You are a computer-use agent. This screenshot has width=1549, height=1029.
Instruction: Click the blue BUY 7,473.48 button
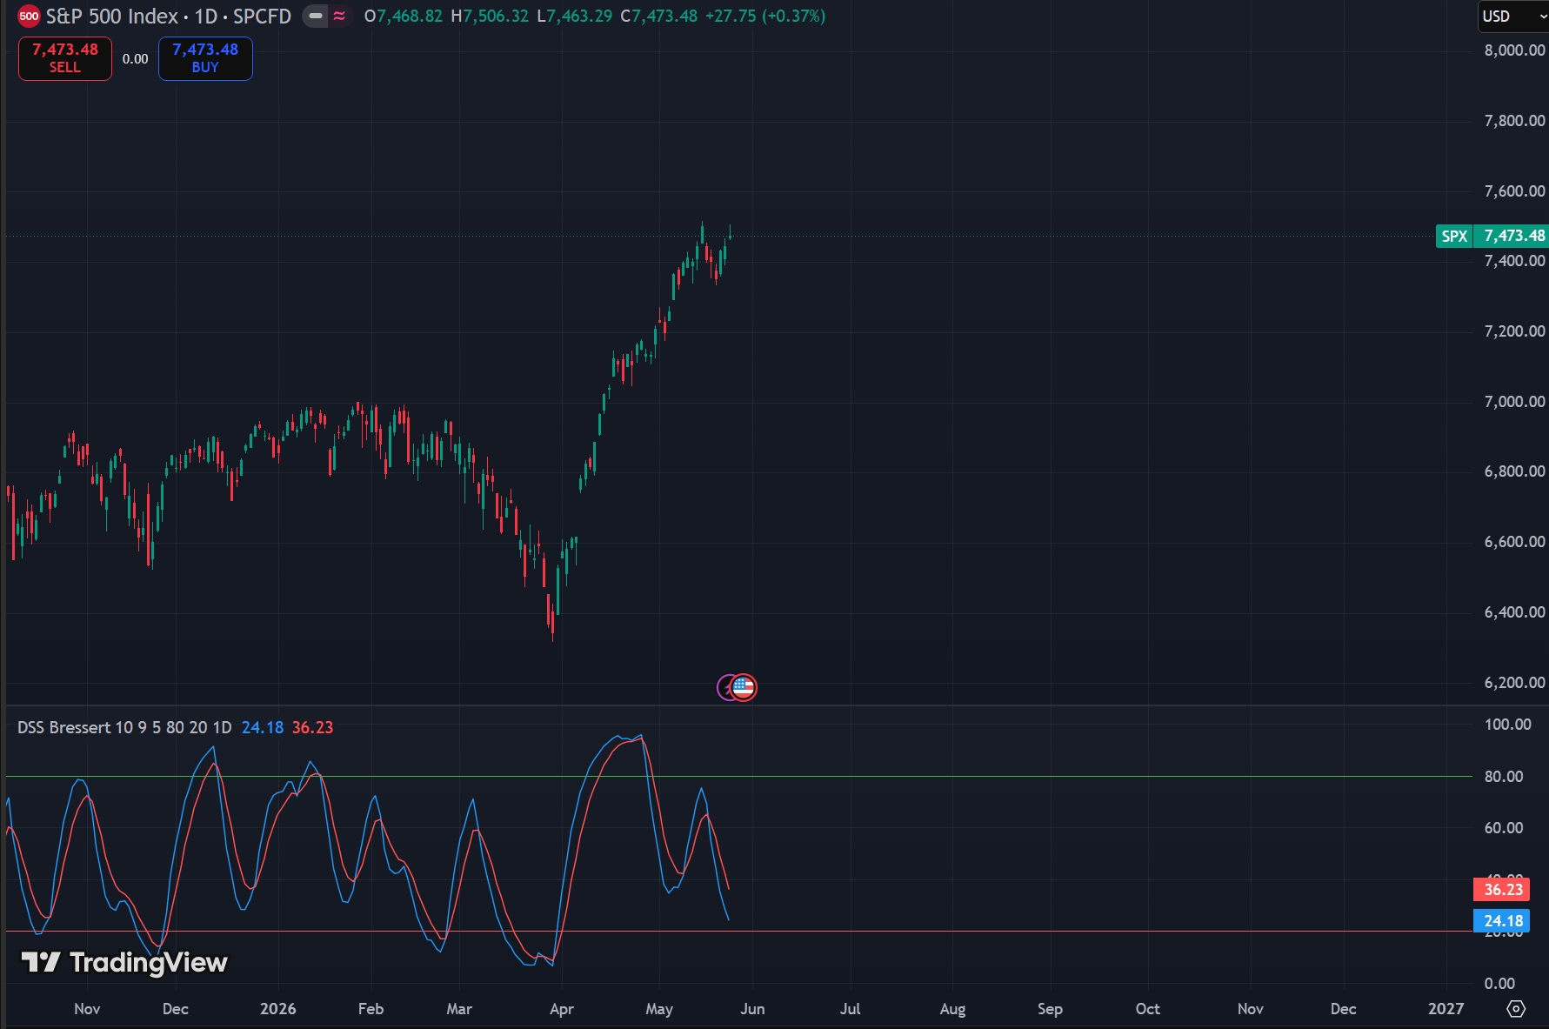[x=205, y=58]
